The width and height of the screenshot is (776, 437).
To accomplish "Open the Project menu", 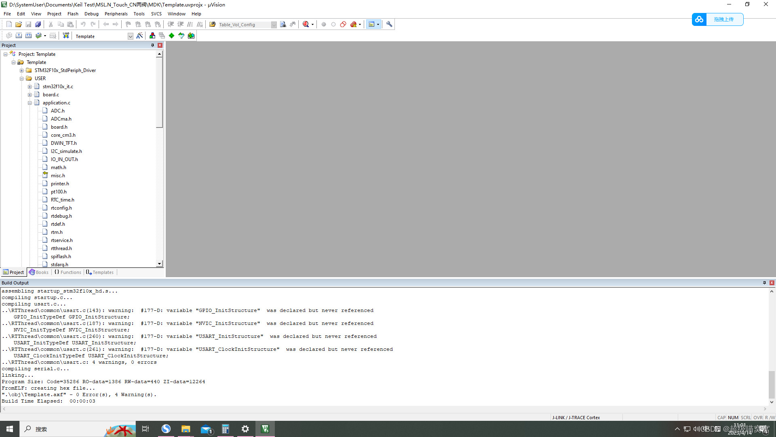I will 54,14.
